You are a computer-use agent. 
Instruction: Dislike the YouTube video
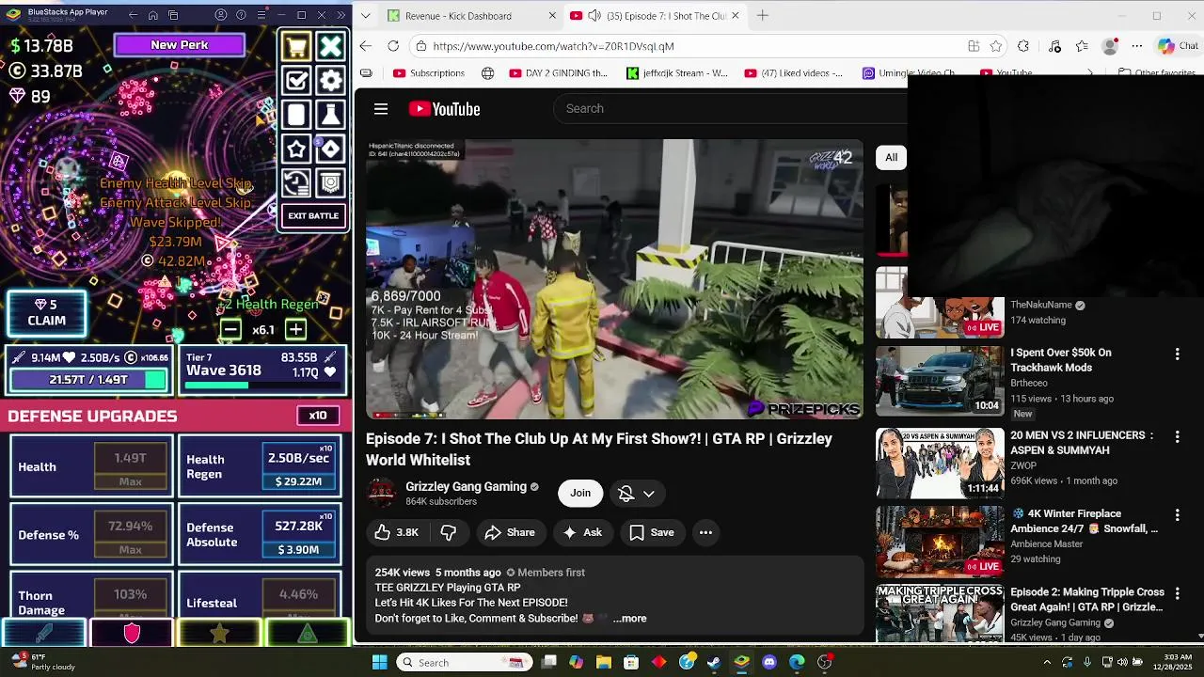click(449, 532)
